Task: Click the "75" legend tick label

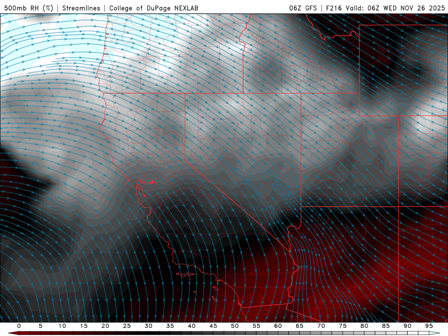Action: point(343,326)
